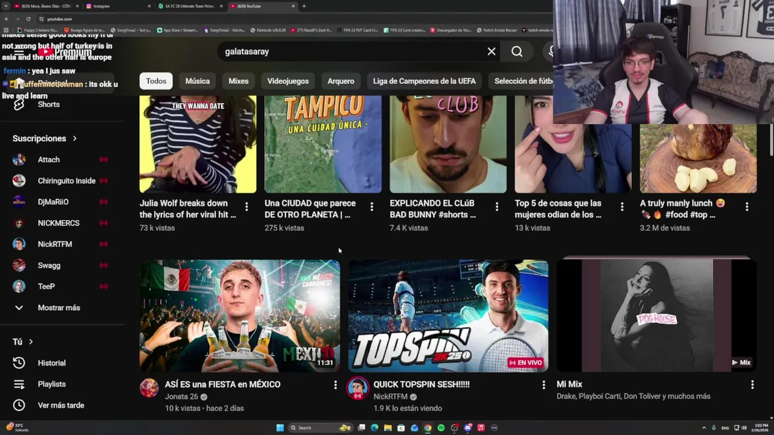Open options for Top 5 de cosas short
The height and width of the screenshot is (435, 774).
click(622, 207)
